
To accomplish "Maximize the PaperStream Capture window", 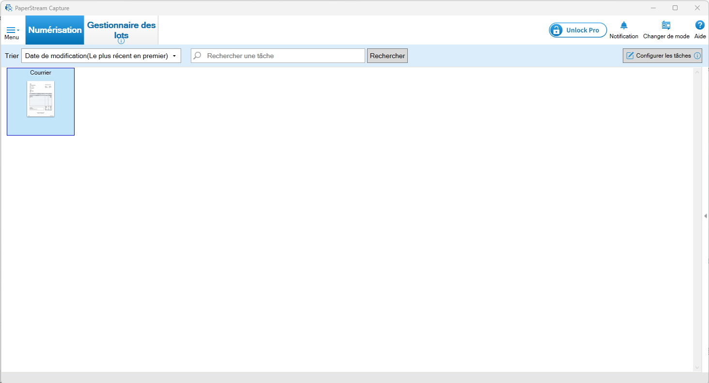I will pyautogui.click(x=675, y=8).
